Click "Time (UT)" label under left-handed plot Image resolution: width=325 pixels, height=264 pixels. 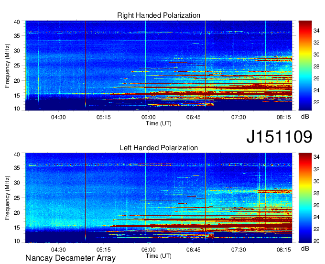(159, 256)
